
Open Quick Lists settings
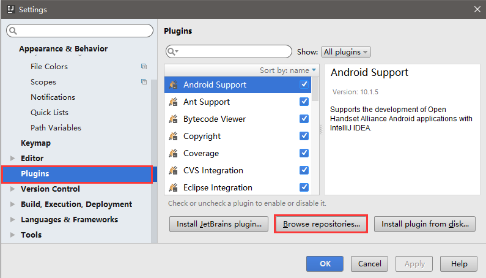click(50, 113)
